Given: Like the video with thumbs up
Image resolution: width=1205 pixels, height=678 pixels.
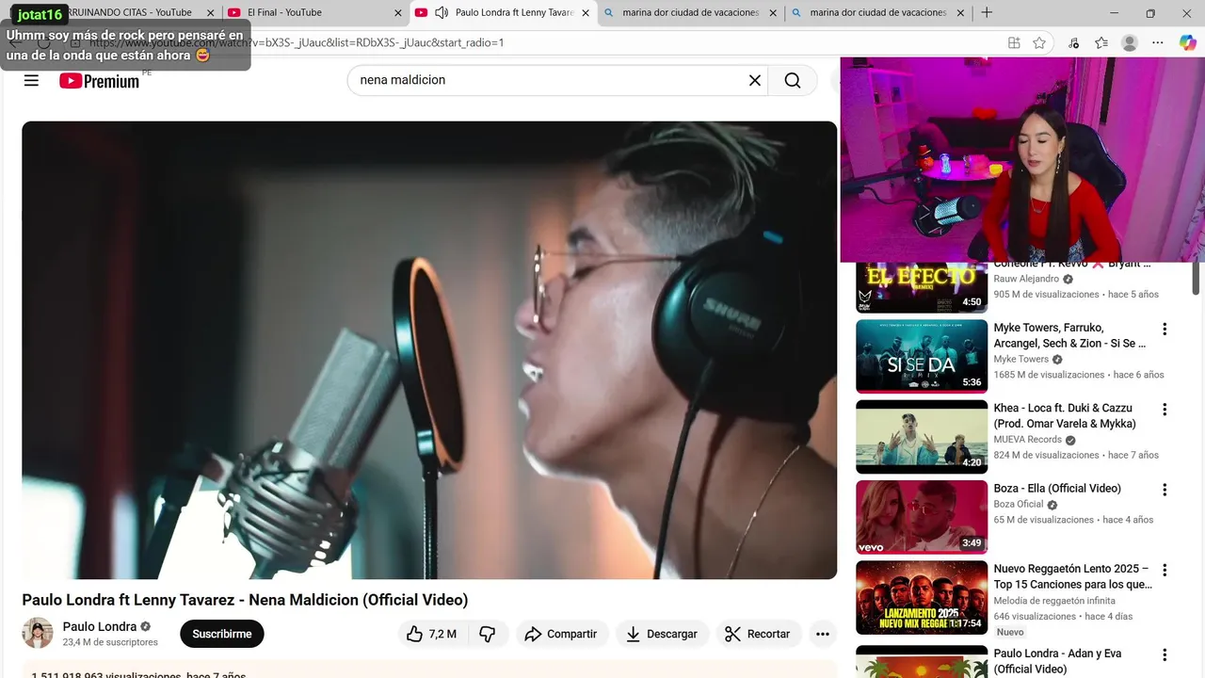Looking at the screenshot, I should [432, 634].
